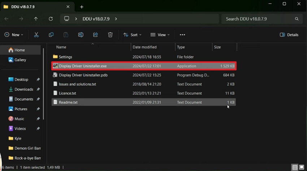Image resolution: width=307 pixels, height=171 pixels.
Task: Click the Copy icon in toolbar
Action: click(x=51, y=35)
